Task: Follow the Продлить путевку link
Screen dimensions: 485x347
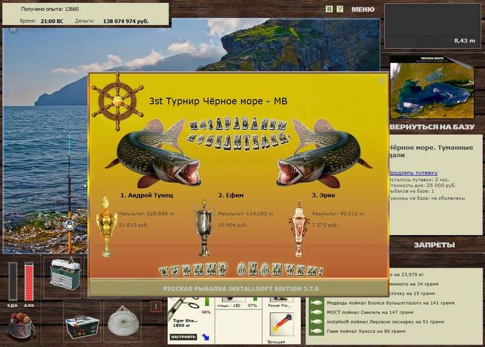Action: 413,173
